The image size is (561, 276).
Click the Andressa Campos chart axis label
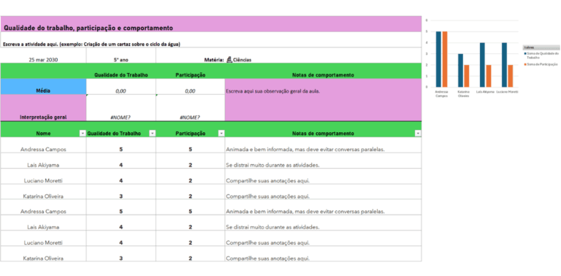441,93
